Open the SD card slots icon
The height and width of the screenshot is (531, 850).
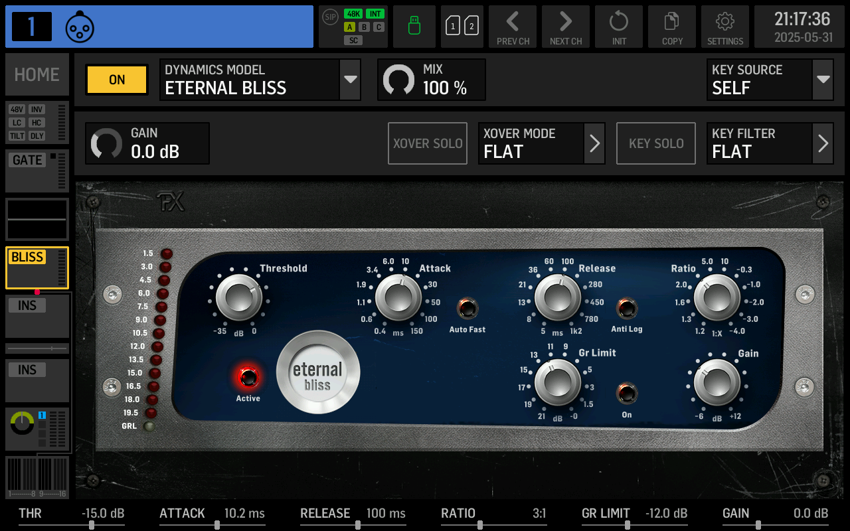[x=462, y=27]
